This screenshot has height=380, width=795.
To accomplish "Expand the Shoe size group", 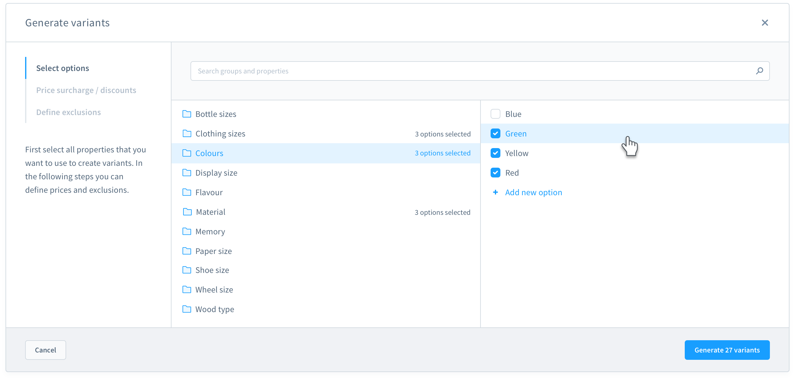I will 212,270.
